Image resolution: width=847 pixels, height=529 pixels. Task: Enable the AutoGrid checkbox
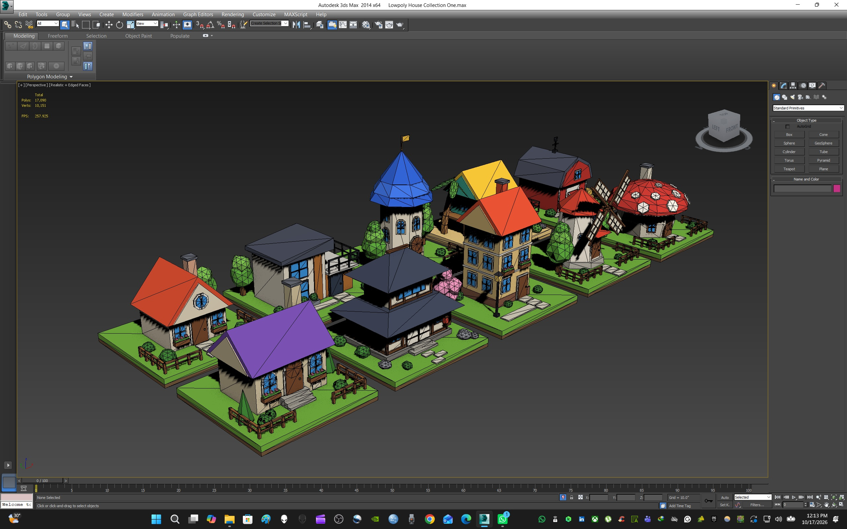click(787, 127)
